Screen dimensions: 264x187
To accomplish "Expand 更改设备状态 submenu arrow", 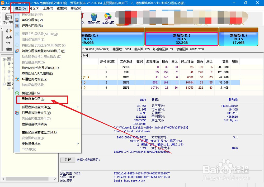I will (78, 144).
